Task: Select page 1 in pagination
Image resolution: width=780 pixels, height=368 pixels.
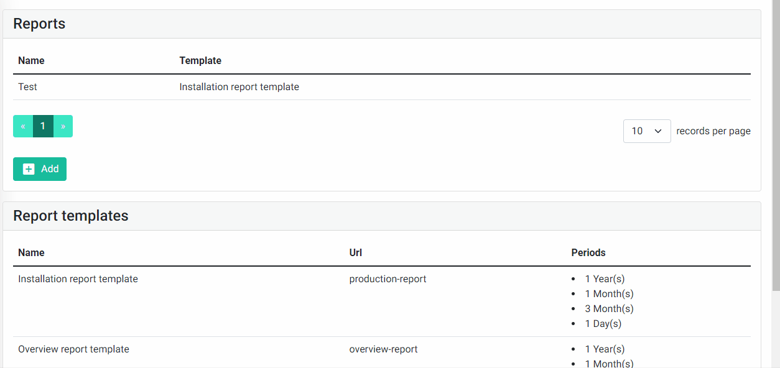Action: coord(43,126)
